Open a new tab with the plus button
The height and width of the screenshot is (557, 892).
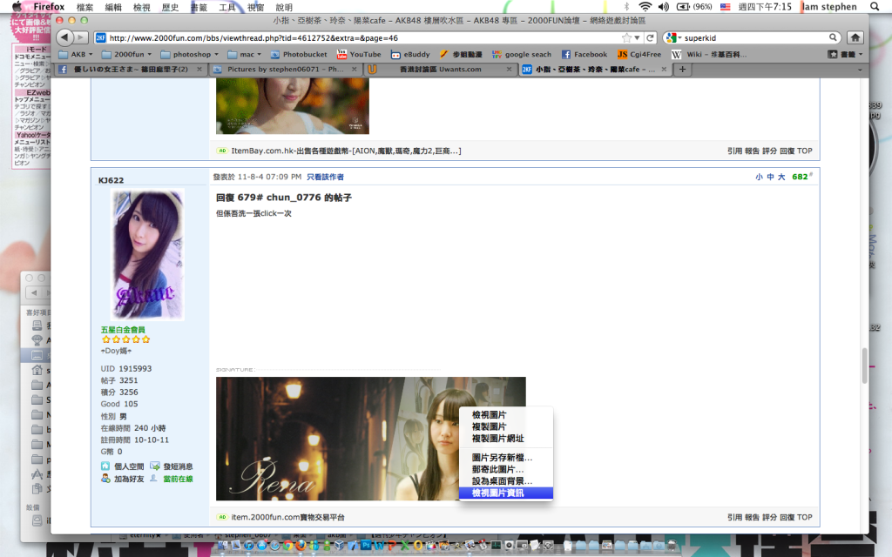(682, 70)
